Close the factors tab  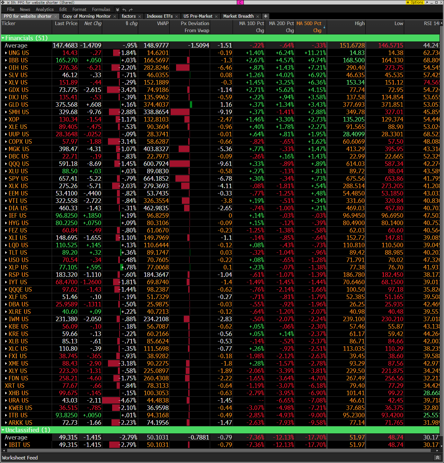[x=140, y=16]
